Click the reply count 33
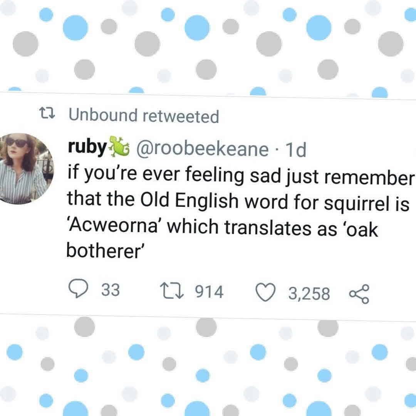Screen dimensions: 416x416 click(x=111, y=290)
